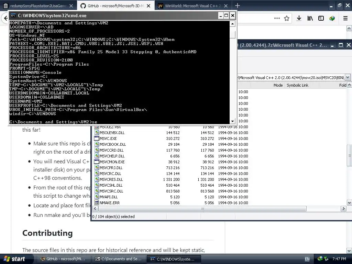Screen dimensions: 352x264
Task: Open 7-Zip address path dropdown arrow
Action: click(x=348, y=77)
